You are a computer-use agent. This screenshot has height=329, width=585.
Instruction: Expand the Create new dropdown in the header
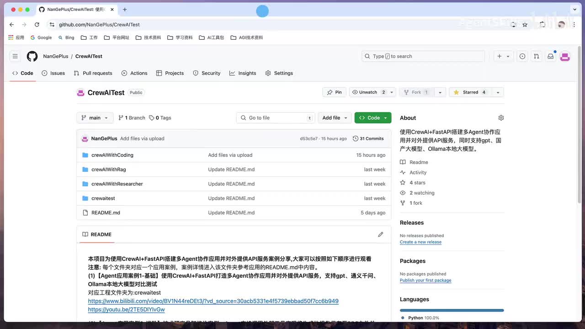coord(504,56)
